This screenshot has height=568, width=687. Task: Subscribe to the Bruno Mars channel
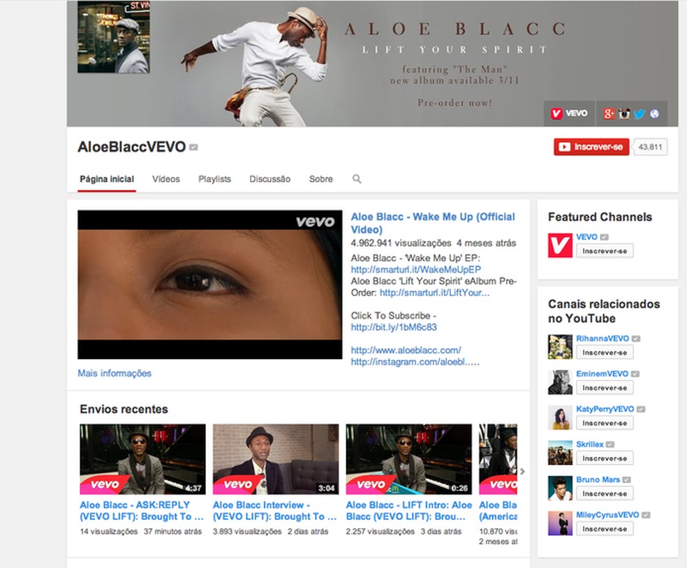605,493
